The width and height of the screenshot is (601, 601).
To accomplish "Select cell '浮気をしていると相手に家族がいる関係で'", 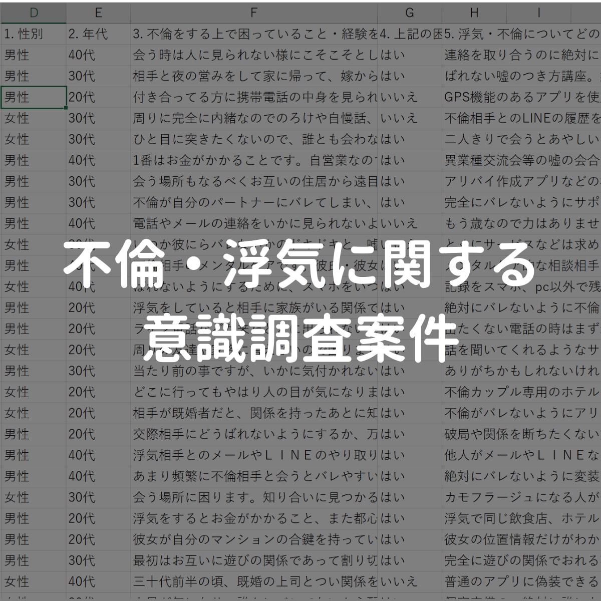I will pyautogui.click(x=254, y=308).
